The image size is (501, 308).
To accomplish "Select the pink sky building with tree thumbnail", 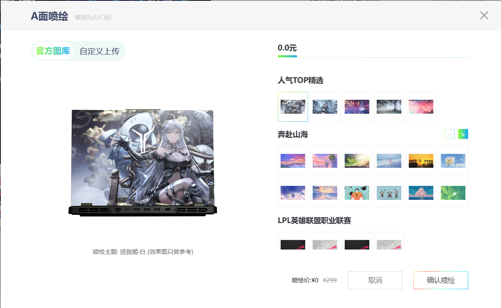I will click(x=325, y=161).
